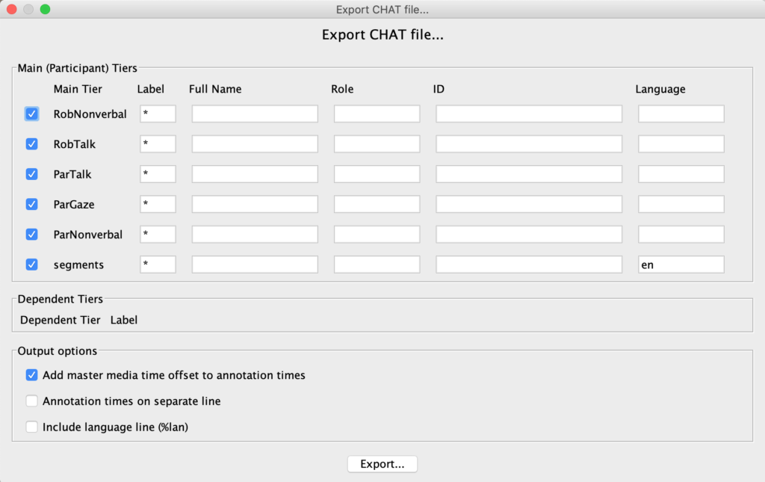
Task: Enable Annotation times on separate line
Action: [31, 401]
